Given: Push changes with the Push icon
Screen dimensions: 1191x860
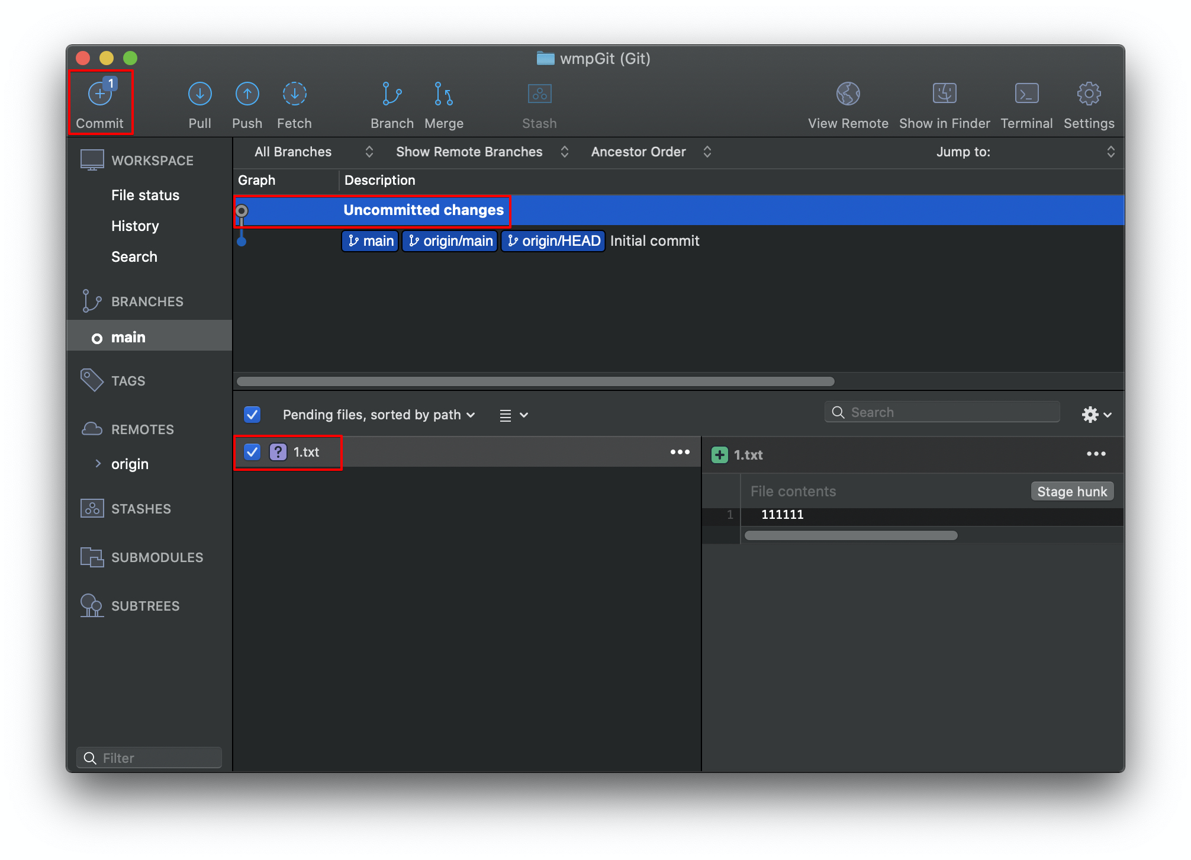Looking at the screenshot, I should [247, 95].
